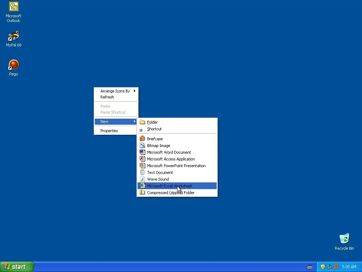Screen dimensions: 362x272
Task: Choose Properties from the context menu
Action: pos(116,131)
